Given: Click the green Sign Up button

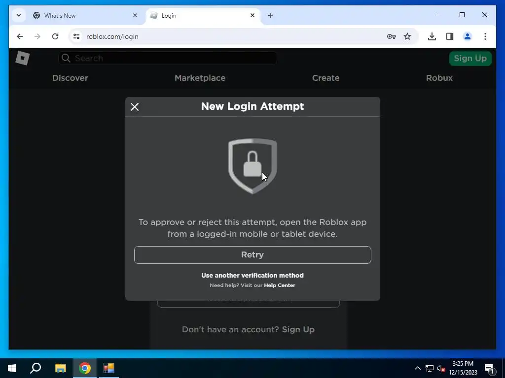Looking at the screenshot, I should [x=470, y=59].
